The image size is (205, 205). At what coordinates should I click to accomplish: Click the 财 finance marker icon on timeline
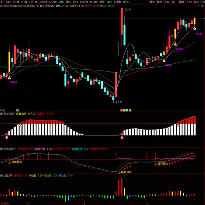point(18,110)
